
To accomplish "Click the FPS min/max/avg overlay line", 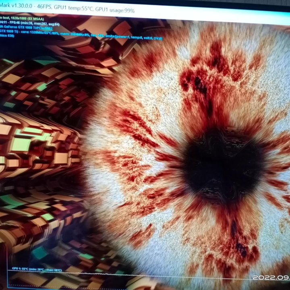I will coord(36,23).
